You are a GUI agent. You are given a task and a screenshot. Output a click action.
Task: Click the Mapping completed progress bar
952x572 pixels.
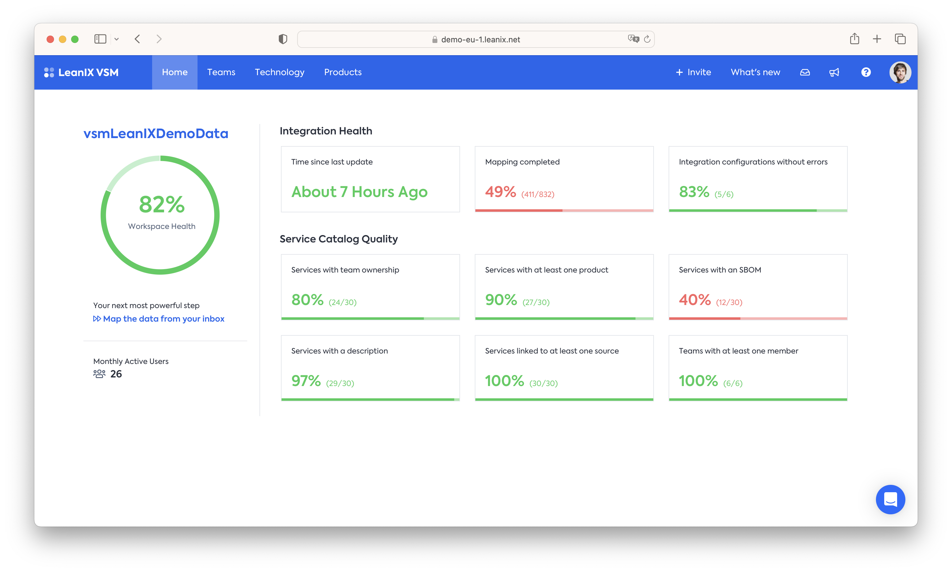(564, 211)
